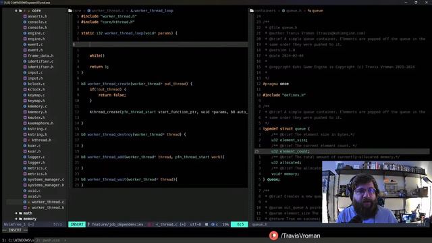
Task: Open kclock.c file
Action: (36, 84)
